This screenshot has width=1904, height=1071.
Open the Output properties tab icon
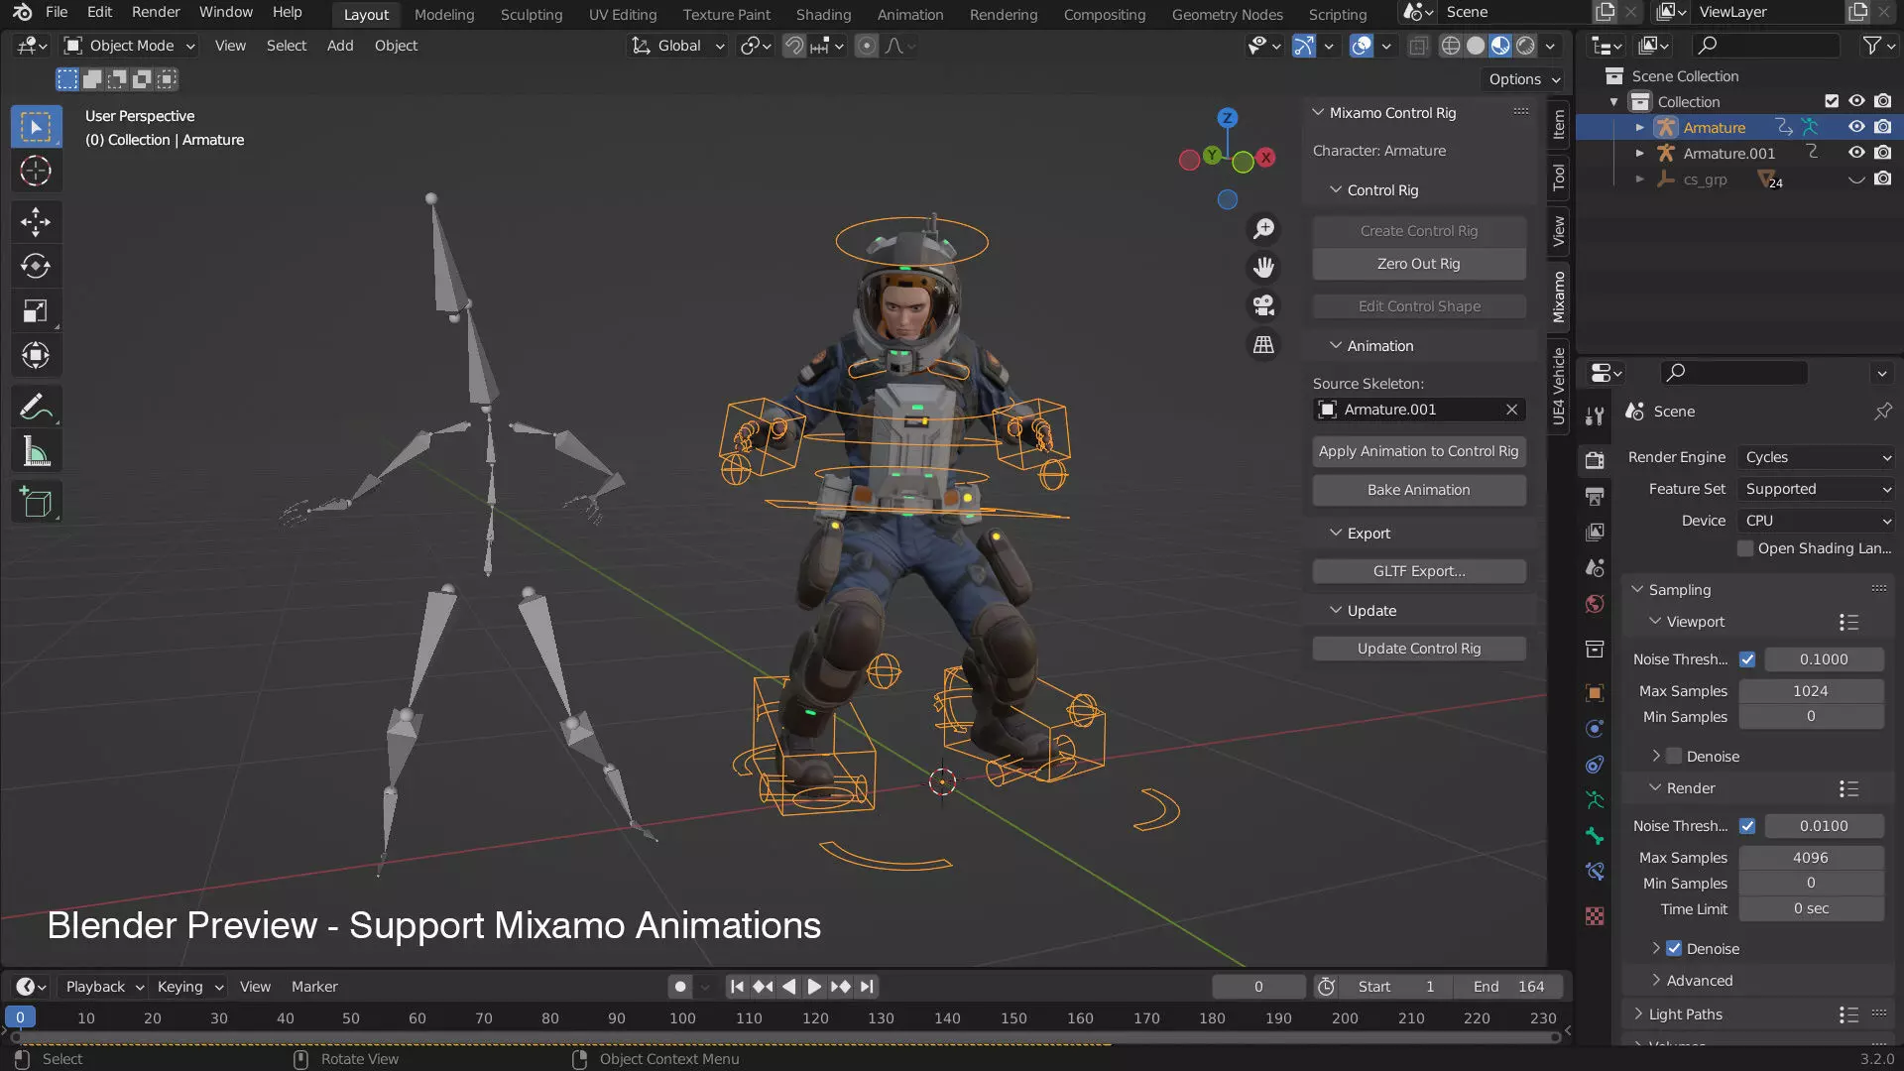[x=1595, y=496]
